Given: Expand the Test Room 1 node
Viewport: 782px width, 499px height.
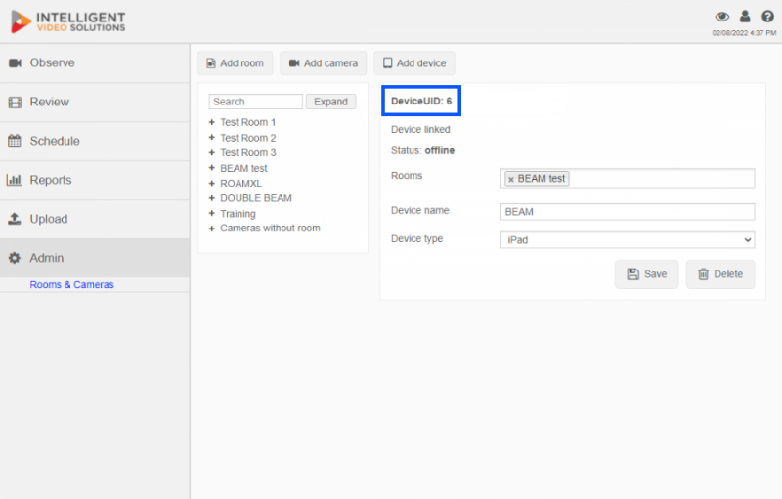Looking at the screenshot, I should coord(211,122).
